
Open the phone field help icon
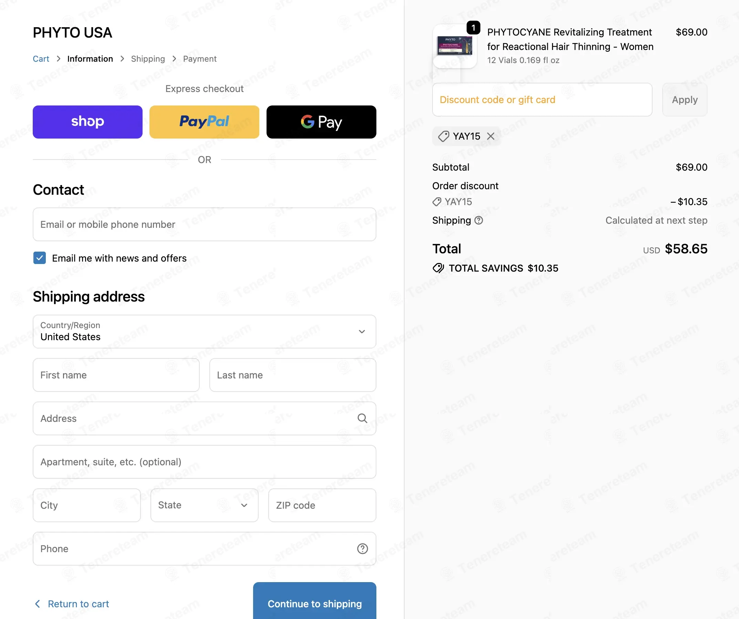[362, 549]
